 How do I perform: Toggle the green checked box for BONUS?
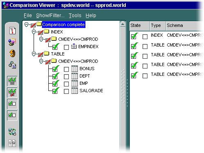(x=56, y=69)
